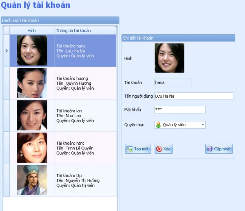Click the user icon in Quyền hạn combo box

(x=158, y=125)
